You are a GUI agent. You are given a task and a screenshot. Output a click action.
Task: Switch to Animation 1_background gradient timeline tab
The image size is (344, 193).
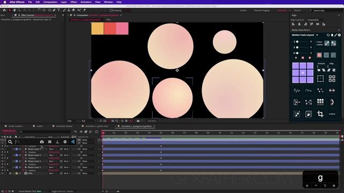coord(136,127)
